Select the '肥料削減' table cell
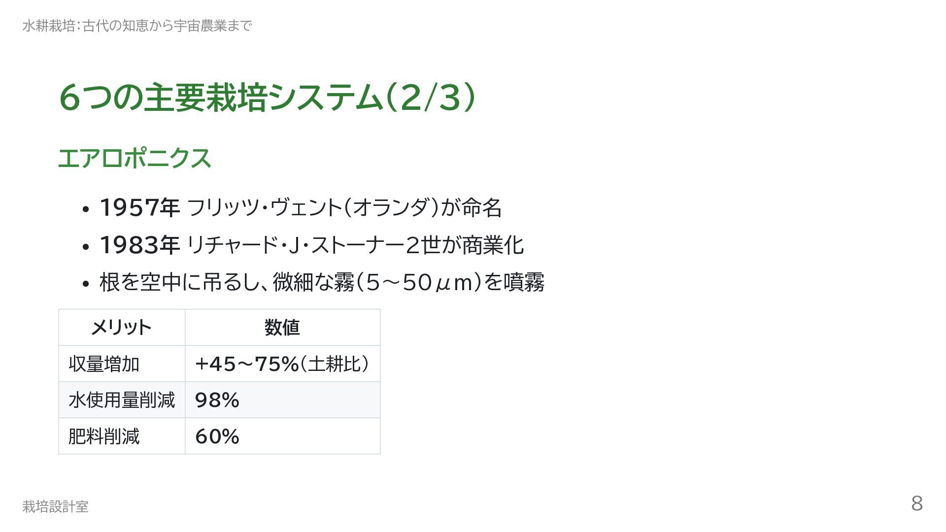This screenshot has height=532, width=946. (x=104, y=436)
